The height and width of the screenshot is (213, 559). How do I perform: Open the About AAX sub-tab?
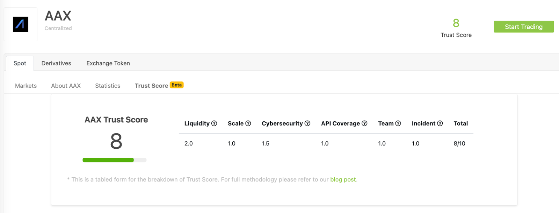coord(66,86)
